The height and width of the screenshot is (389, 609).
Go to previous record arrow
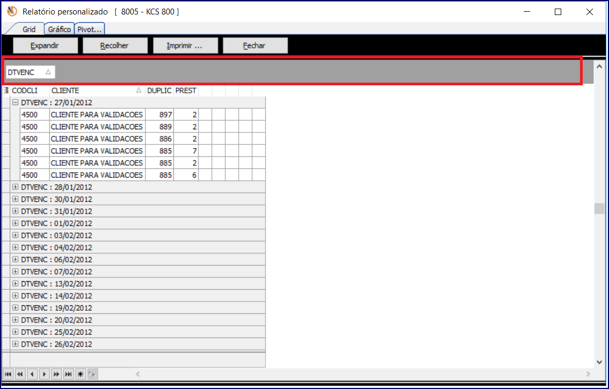click(x=32, y=375)
